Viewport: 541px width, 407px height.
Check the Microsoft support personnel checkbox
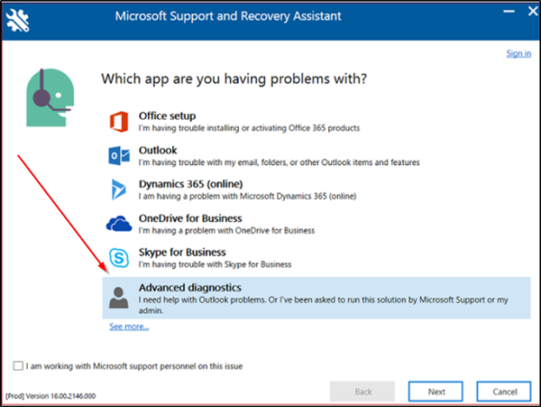coord(19,366)
